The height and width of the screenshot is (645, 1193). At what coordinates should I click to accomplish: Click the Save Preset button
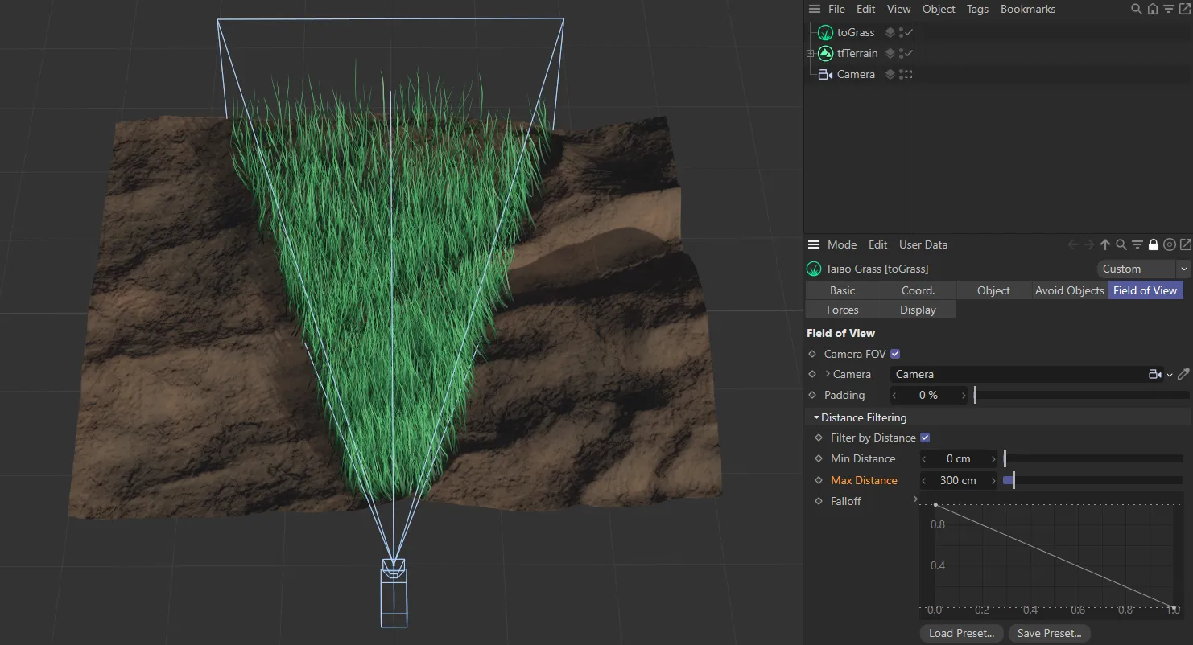coord(1049,633)
